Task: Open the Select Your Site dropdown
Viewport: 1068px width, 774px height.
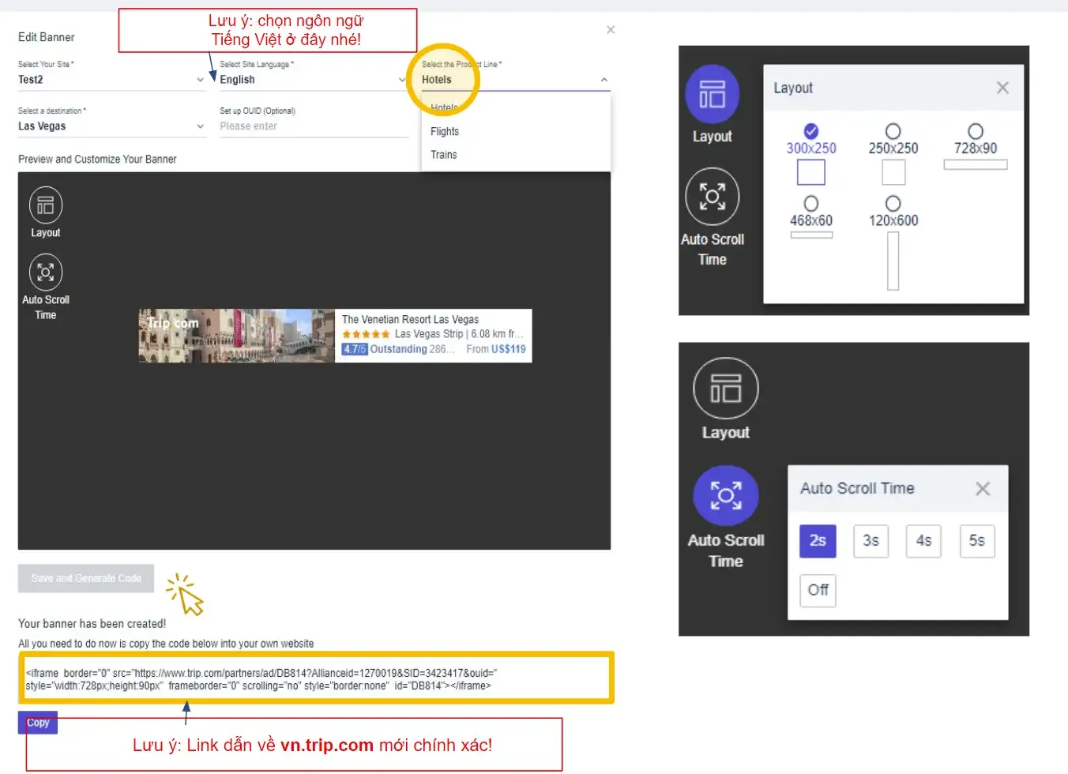Action: pos(111,79)
